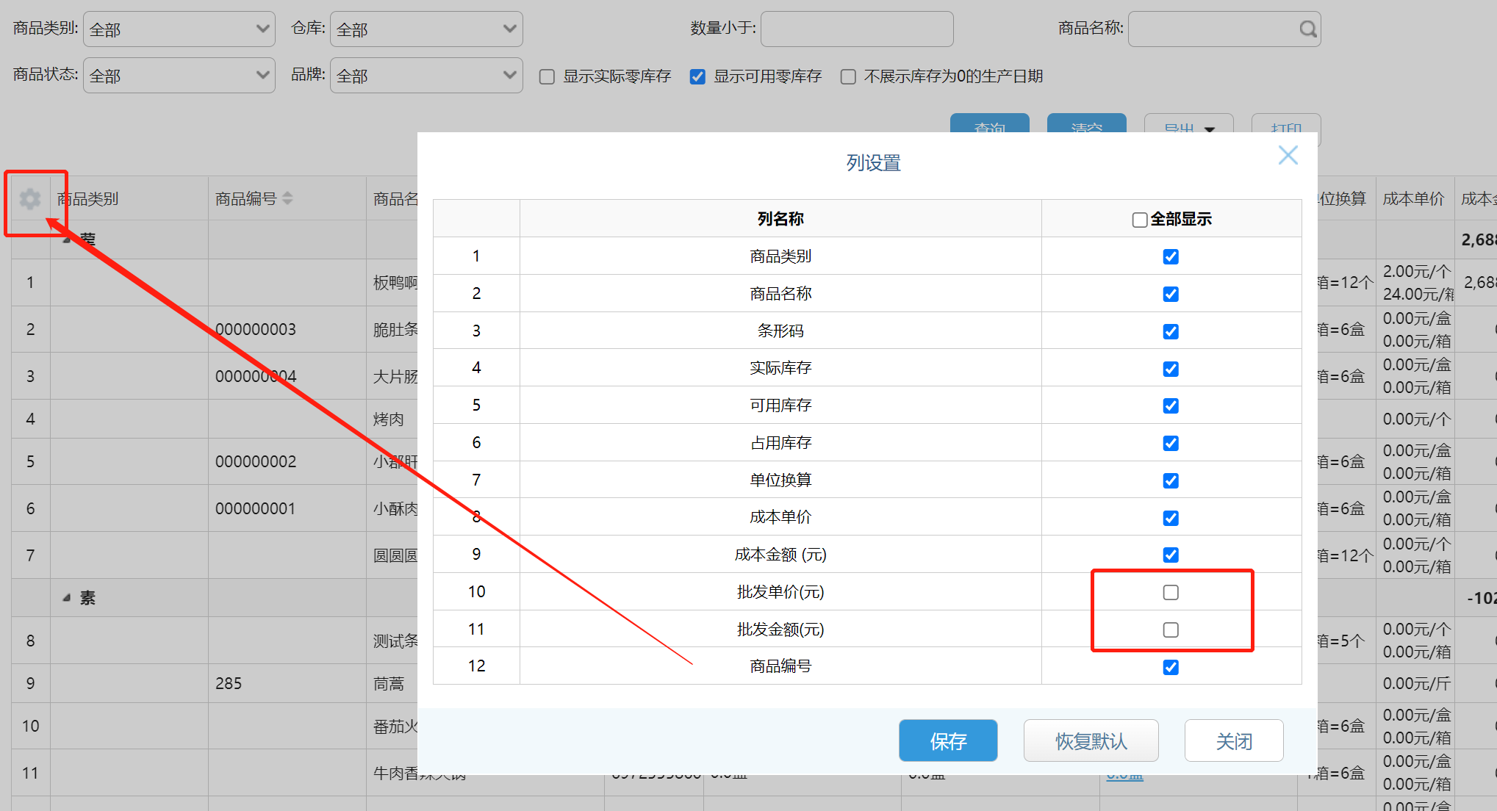The image size is (1497, 811).
Task: Uncheck 显示可用零库存 option
Action: (697, 76)
